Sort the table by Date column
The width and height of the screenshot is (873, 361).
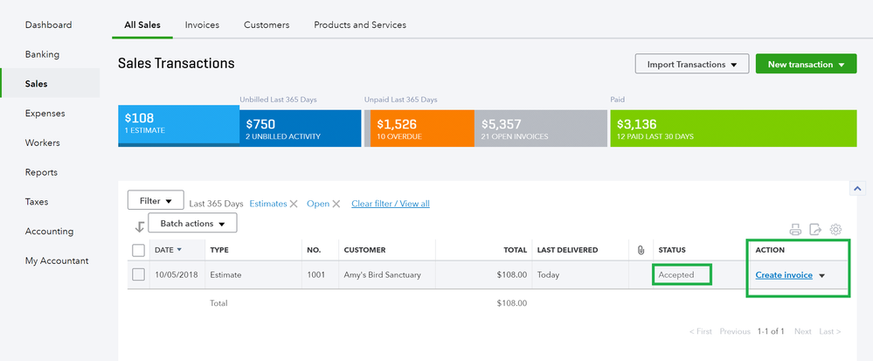[x=164, y=250]
